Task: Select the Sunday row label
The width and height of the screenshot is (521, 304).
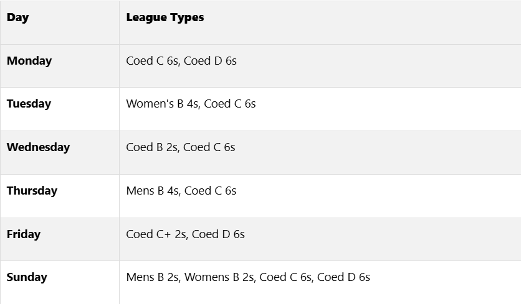Action: [x=27, y=277]
